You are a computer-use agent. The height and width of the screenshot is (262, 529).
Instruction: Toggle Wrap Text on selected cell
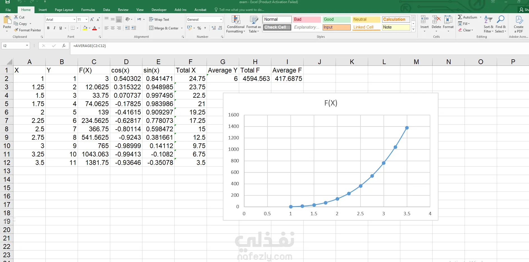(x=159, y=19)
